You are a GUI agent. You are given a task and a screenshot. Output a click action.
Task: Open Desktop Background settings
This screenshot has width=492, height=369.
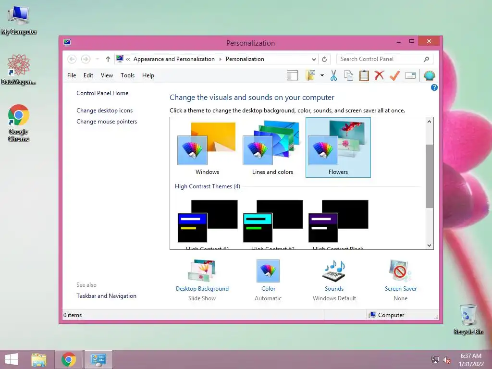click(x=202, y=280)
